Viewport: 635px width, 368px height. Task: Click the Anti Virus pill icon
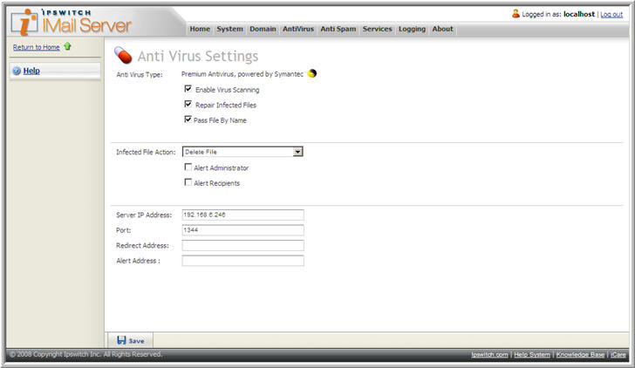pos(123,57)
